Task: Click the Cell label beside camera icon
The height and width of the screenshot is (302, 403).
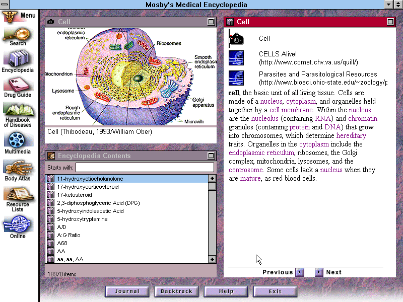Action: [264, 39]
